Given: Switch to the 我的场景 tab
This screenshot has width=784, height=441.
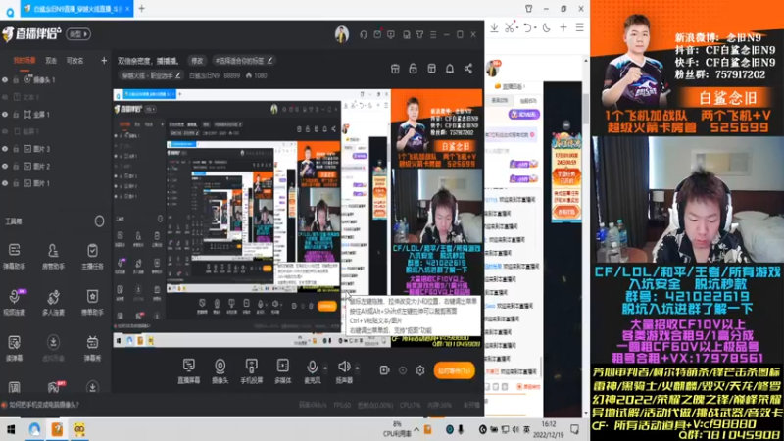Looking at the screenshot, I should click(24, 61).
